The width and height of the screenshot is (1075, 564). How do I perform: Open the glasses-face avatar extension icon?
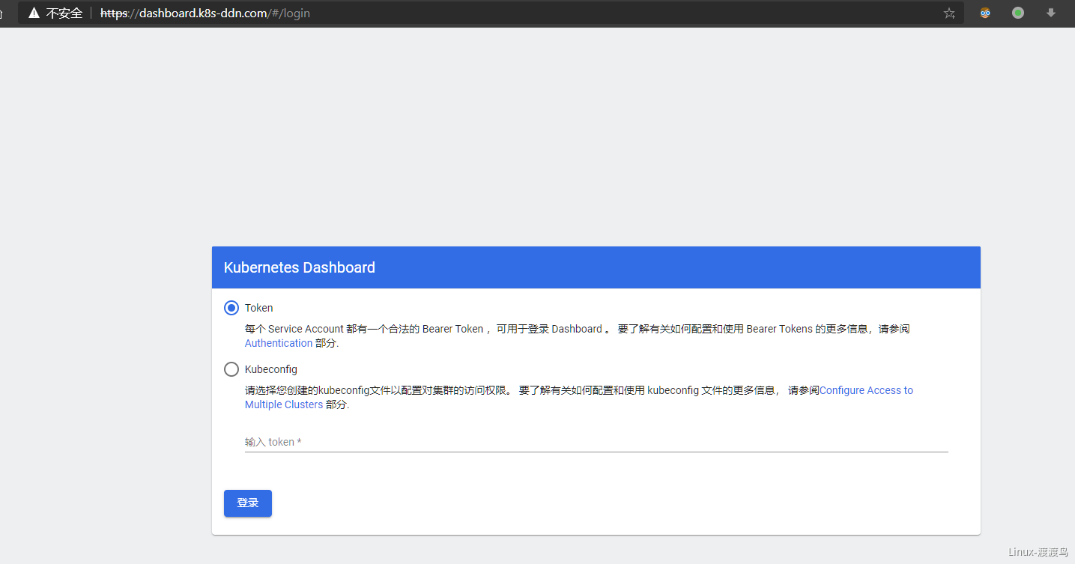click(985, 13)
